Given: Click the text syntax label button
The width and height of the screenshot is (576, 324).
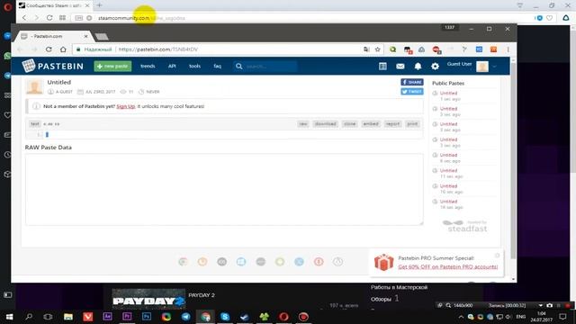Looking at the screenshot, I should click(x=35, y=124).
